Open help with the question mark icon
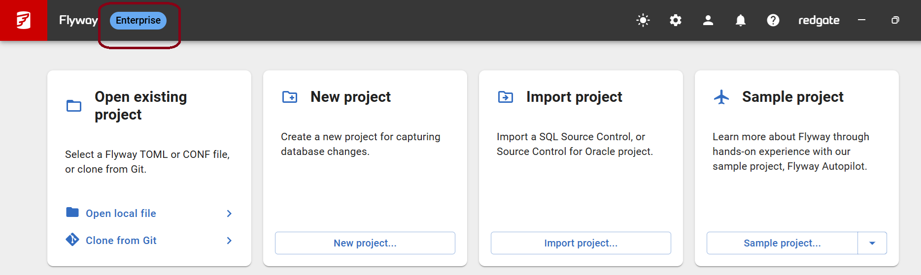This screenshot has width=921, height=275. click(x=773, y=20)
